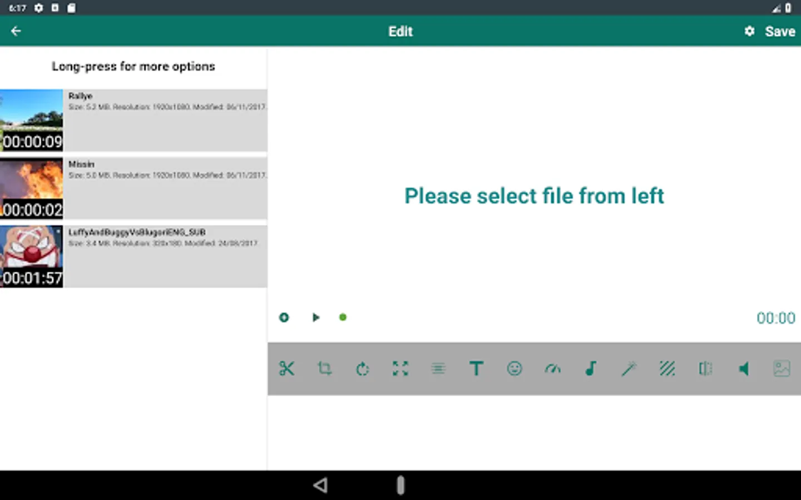Tap the Android home pill button
The width and height of the screenshot is (801, 500).
point(400,485)
